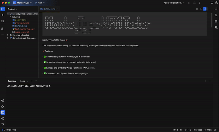
Task: Open the terminal tab dropdown arrow
Action: [36, 81]
